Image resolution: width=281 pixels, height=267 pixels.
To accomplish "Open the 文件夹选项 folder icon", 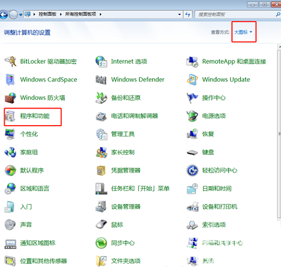I will click(x=102, y=261).
